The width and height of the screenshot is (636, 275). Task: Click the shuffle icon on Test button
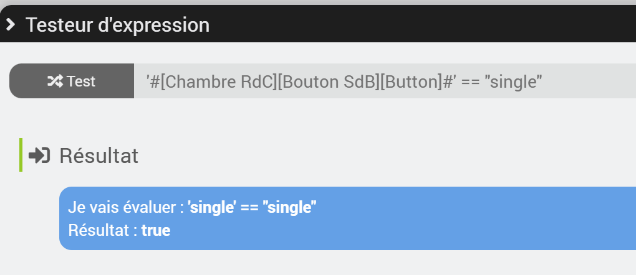coord(55,82)
